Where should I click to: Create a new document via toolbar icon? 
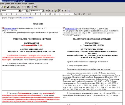point(2,7)
